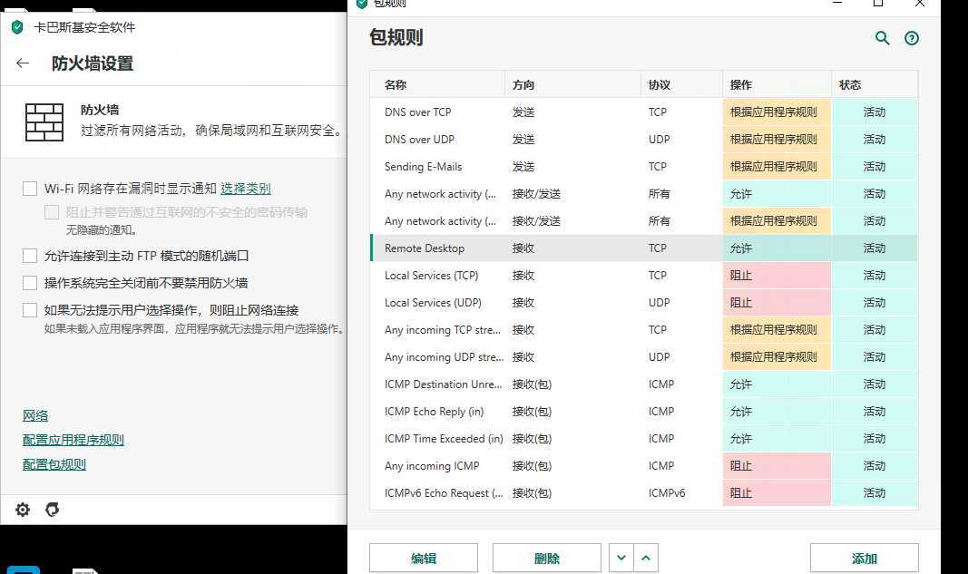Select the ICMP Time Exceeded (in) rule
Viewport: 968px width, 574px height.
(644, 438)
